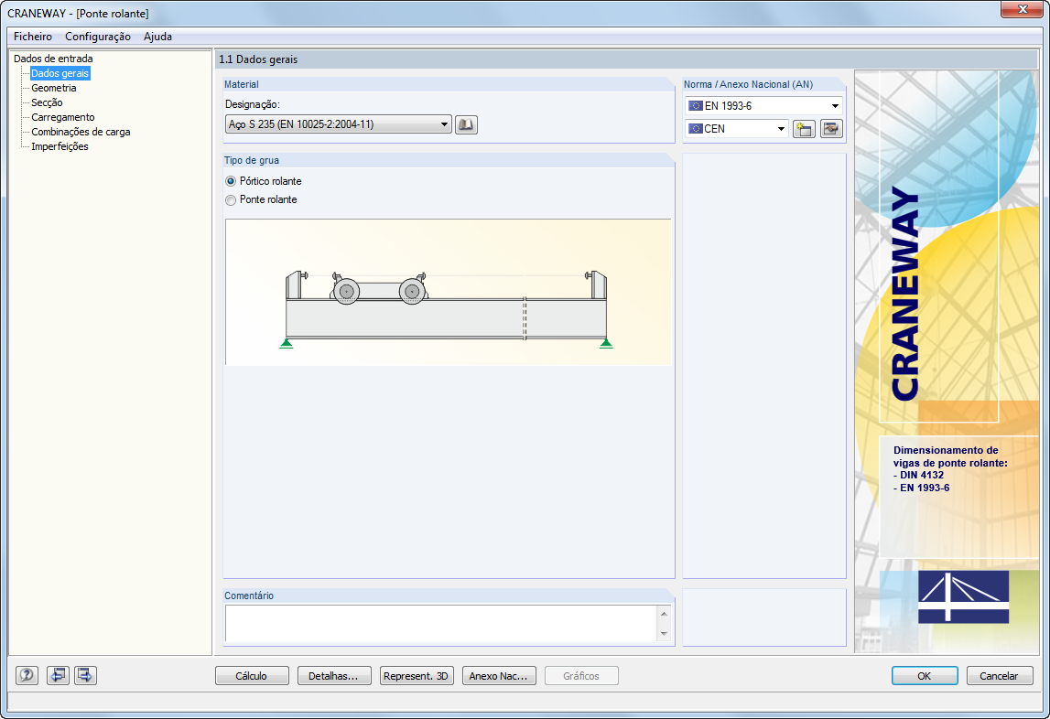Click the Represent. 3D button
Screen dimensions: 1050x719
(x=417, y=675)
